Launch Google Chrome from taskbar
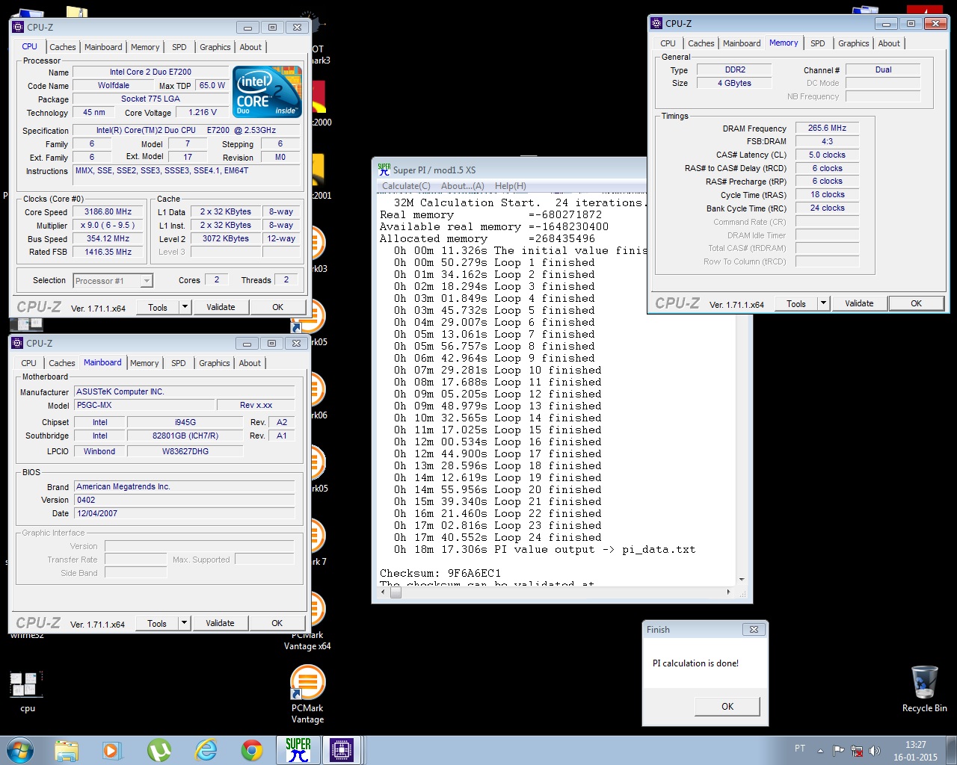This screenshot has width=957, height=765. (x=252, y=750)
